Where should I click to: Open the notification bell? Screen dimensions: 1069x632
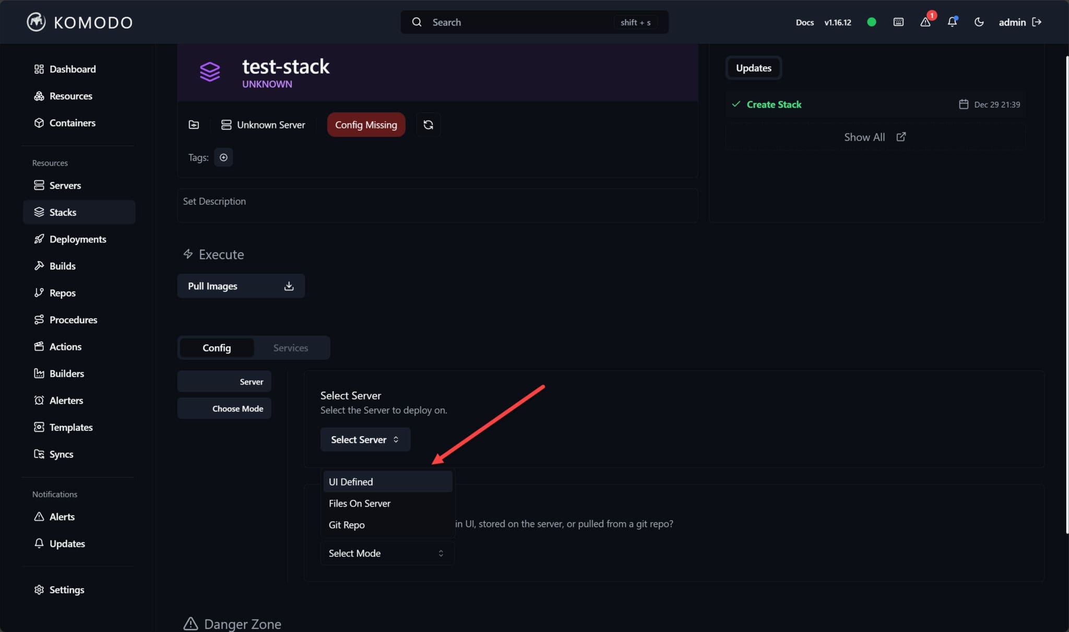click(952, 22)
